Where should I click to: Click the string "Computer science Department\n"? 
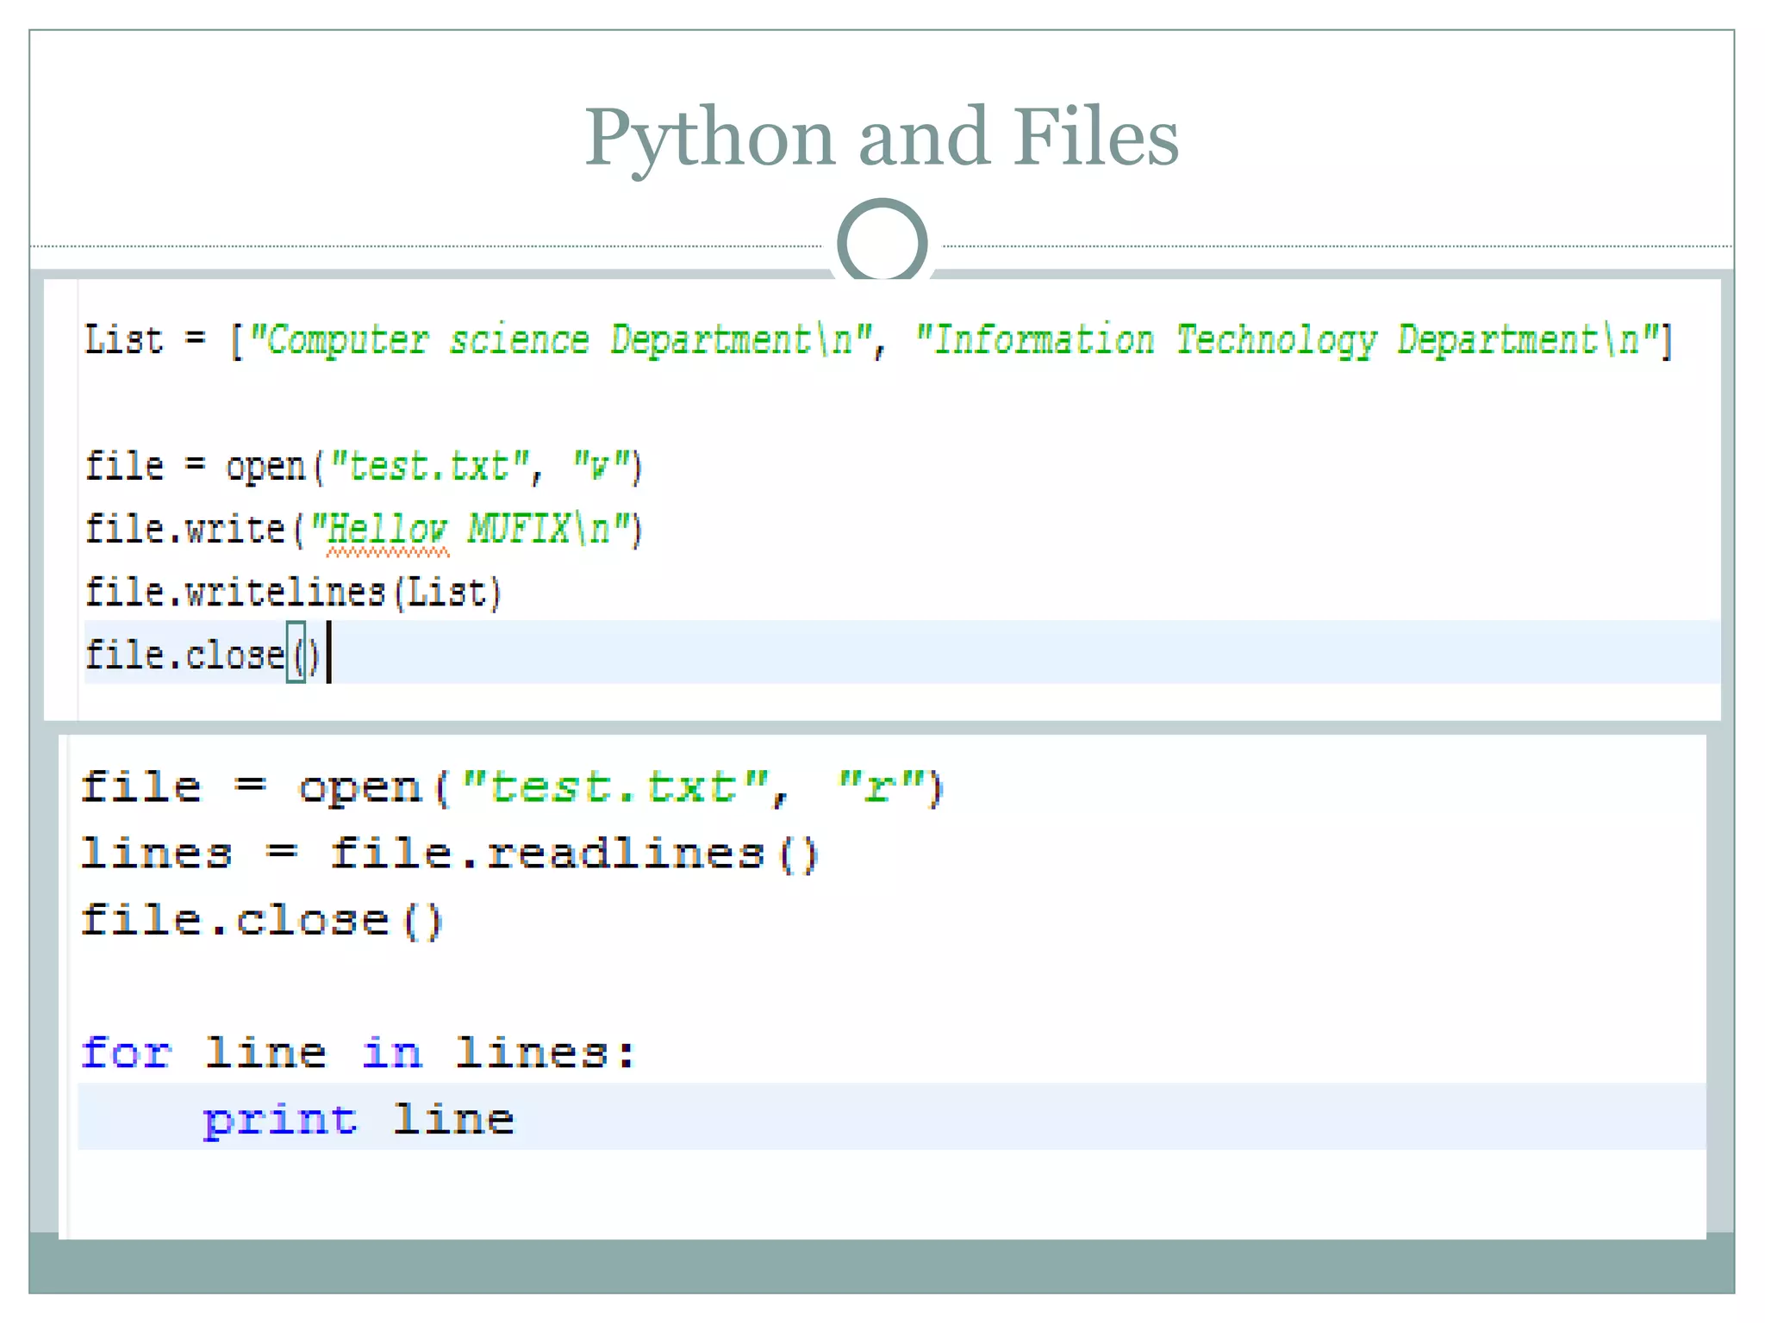tap(560, 340)
